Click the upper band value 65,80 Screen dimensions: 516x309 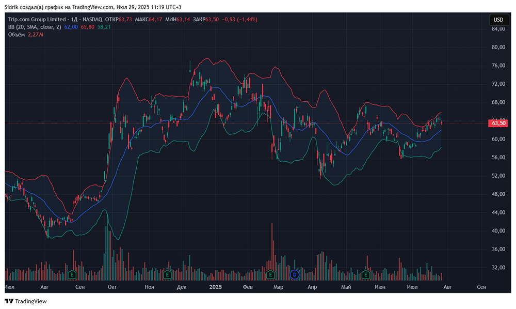coord(87,27)
